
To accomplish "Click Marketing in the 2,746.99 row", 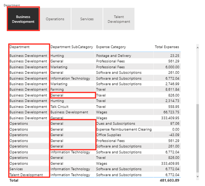I will click(x=59, y=84).
